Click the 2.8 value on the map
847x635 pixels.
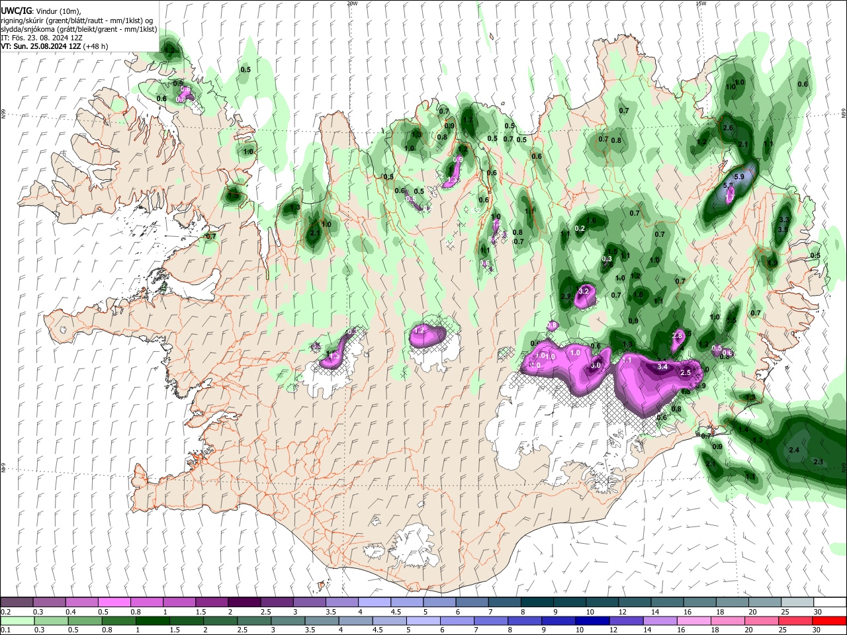(677, 336)
